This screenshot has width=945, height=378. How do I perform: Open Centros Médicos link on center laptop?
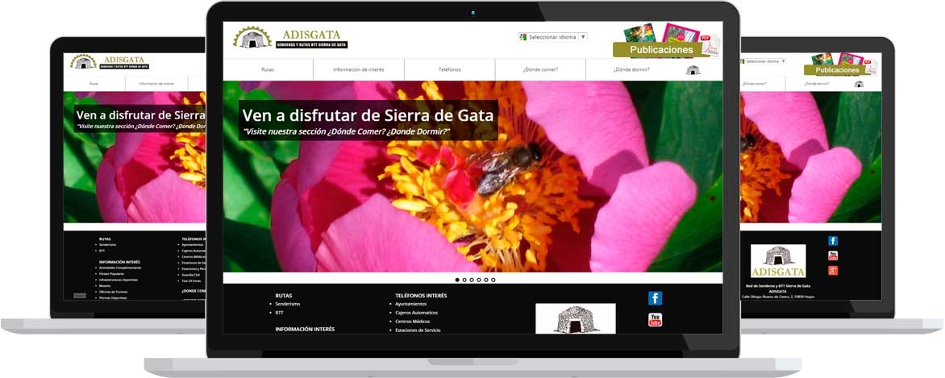coord(413,322)
